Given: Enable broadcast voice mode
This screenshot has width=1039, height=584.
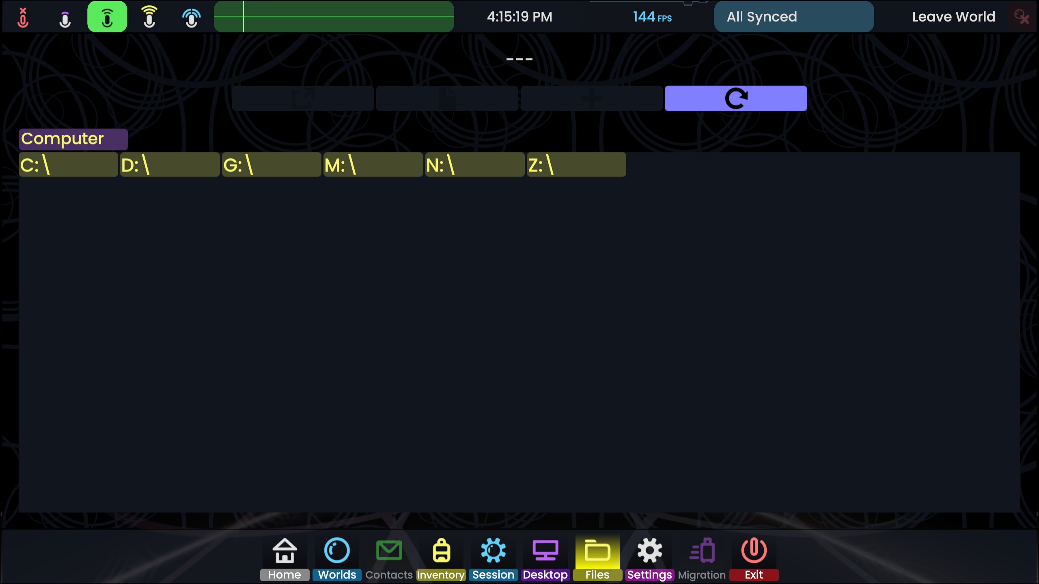Looking at the screenshot, I should click(x=191, y=17).
